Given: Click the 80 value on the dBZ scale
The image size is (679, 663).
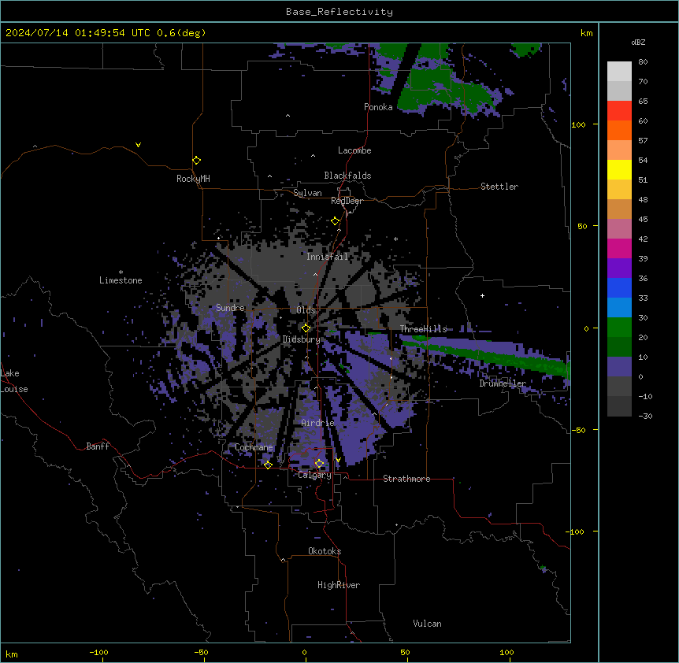Looking at the screenshot, I should [x=643, y=62].
